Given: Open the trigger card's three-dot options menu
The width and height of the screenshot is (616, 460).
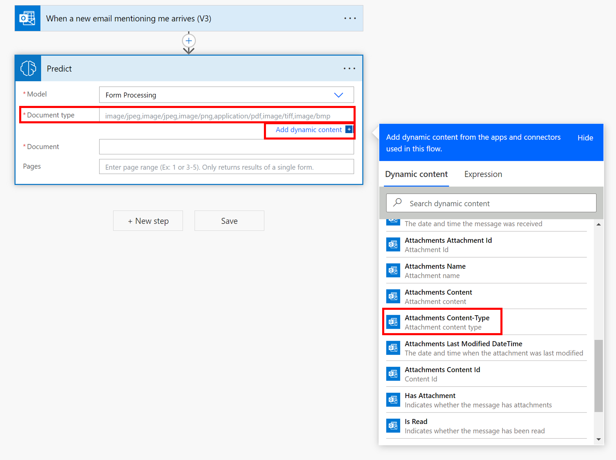Looking at the screenshot, I should pyautogui.click(x=350, y=18).
